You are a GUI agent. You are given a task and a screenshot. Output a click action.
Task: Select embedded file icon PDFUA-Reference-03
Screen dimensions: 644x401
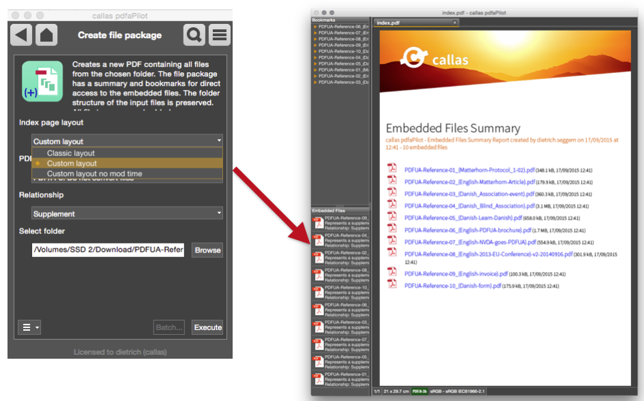click(x=319, y=327)
